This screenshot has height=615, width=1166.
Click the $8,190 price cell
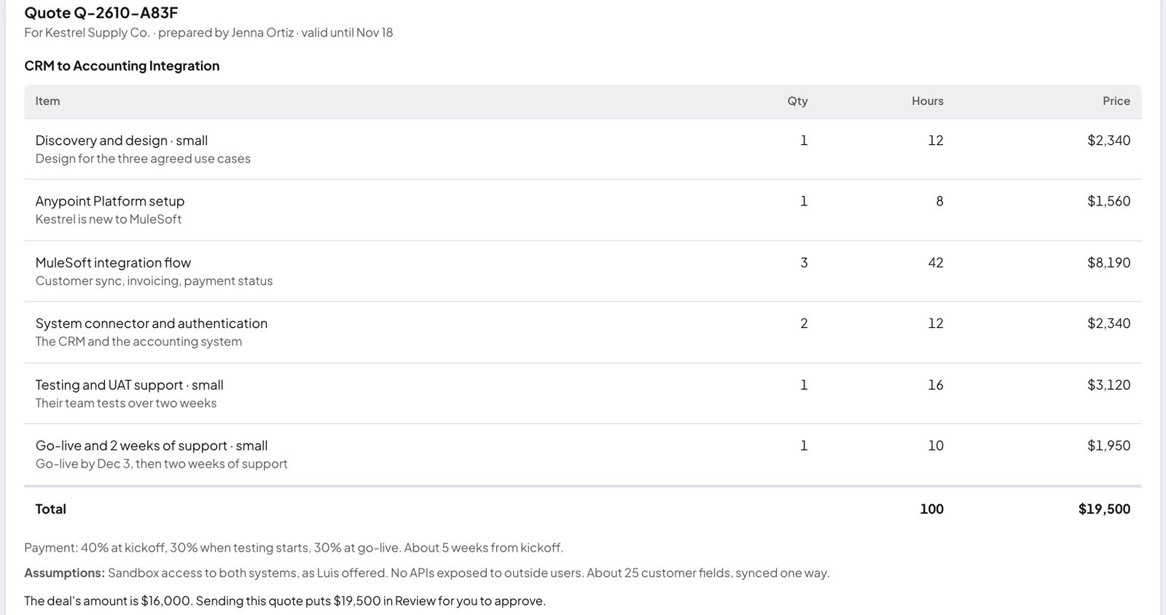click(x=1108, y=263)
